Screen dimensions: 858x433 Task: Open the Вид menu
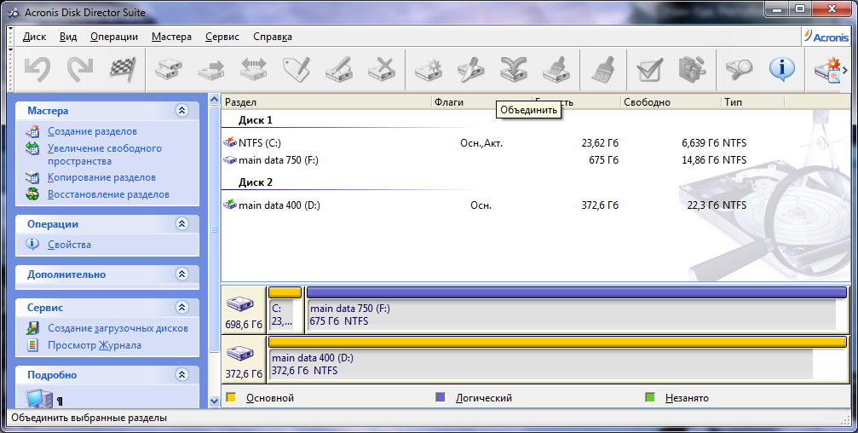click(68, 37)
